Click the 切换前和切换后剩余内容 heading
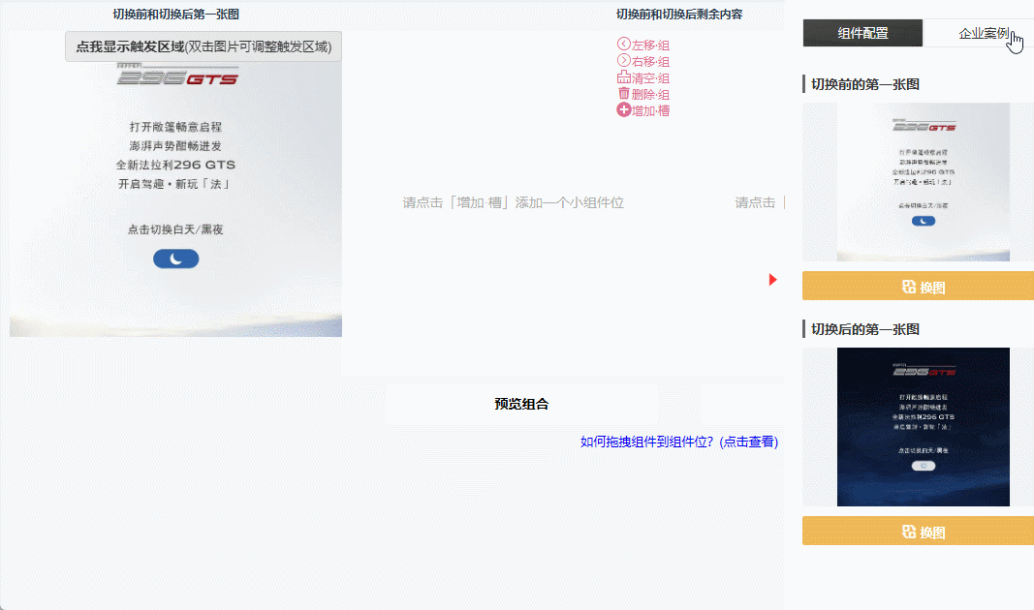Screen dimensions: 1034x610 tap(679, 14)
